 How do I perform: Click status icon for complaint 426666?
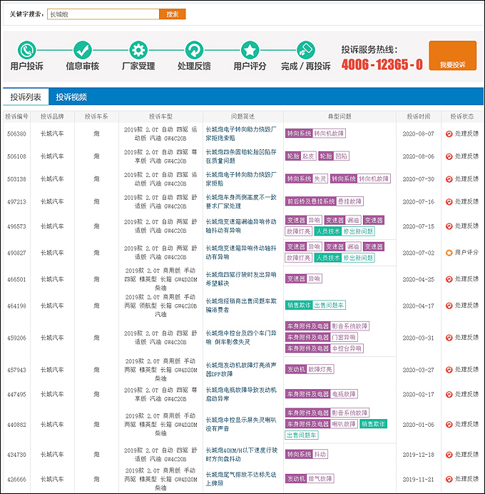pos(449,479)
